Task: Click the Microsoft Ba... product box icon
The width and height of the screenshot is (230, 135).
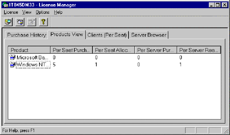Action: [x=12, y=57]
